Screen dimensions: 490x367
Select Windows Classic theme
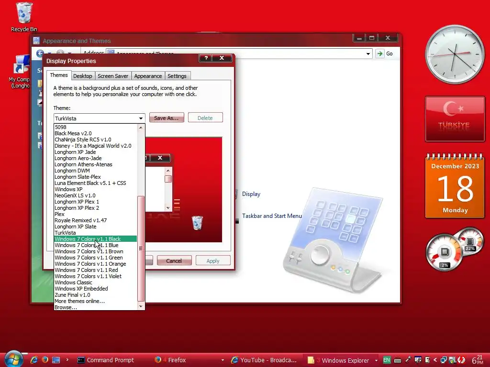point(95,282)
